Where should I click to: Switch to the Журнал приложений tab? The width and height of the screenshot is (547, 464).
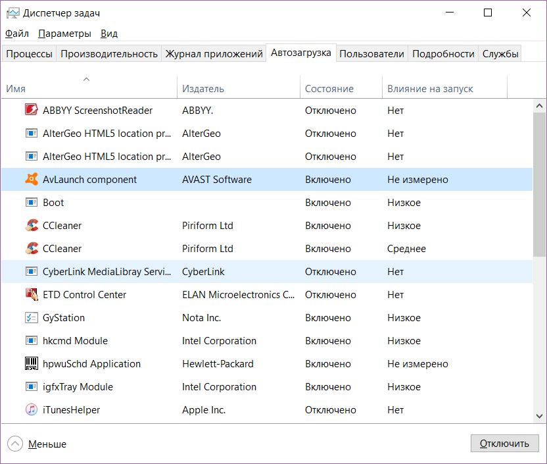(214, 54)
